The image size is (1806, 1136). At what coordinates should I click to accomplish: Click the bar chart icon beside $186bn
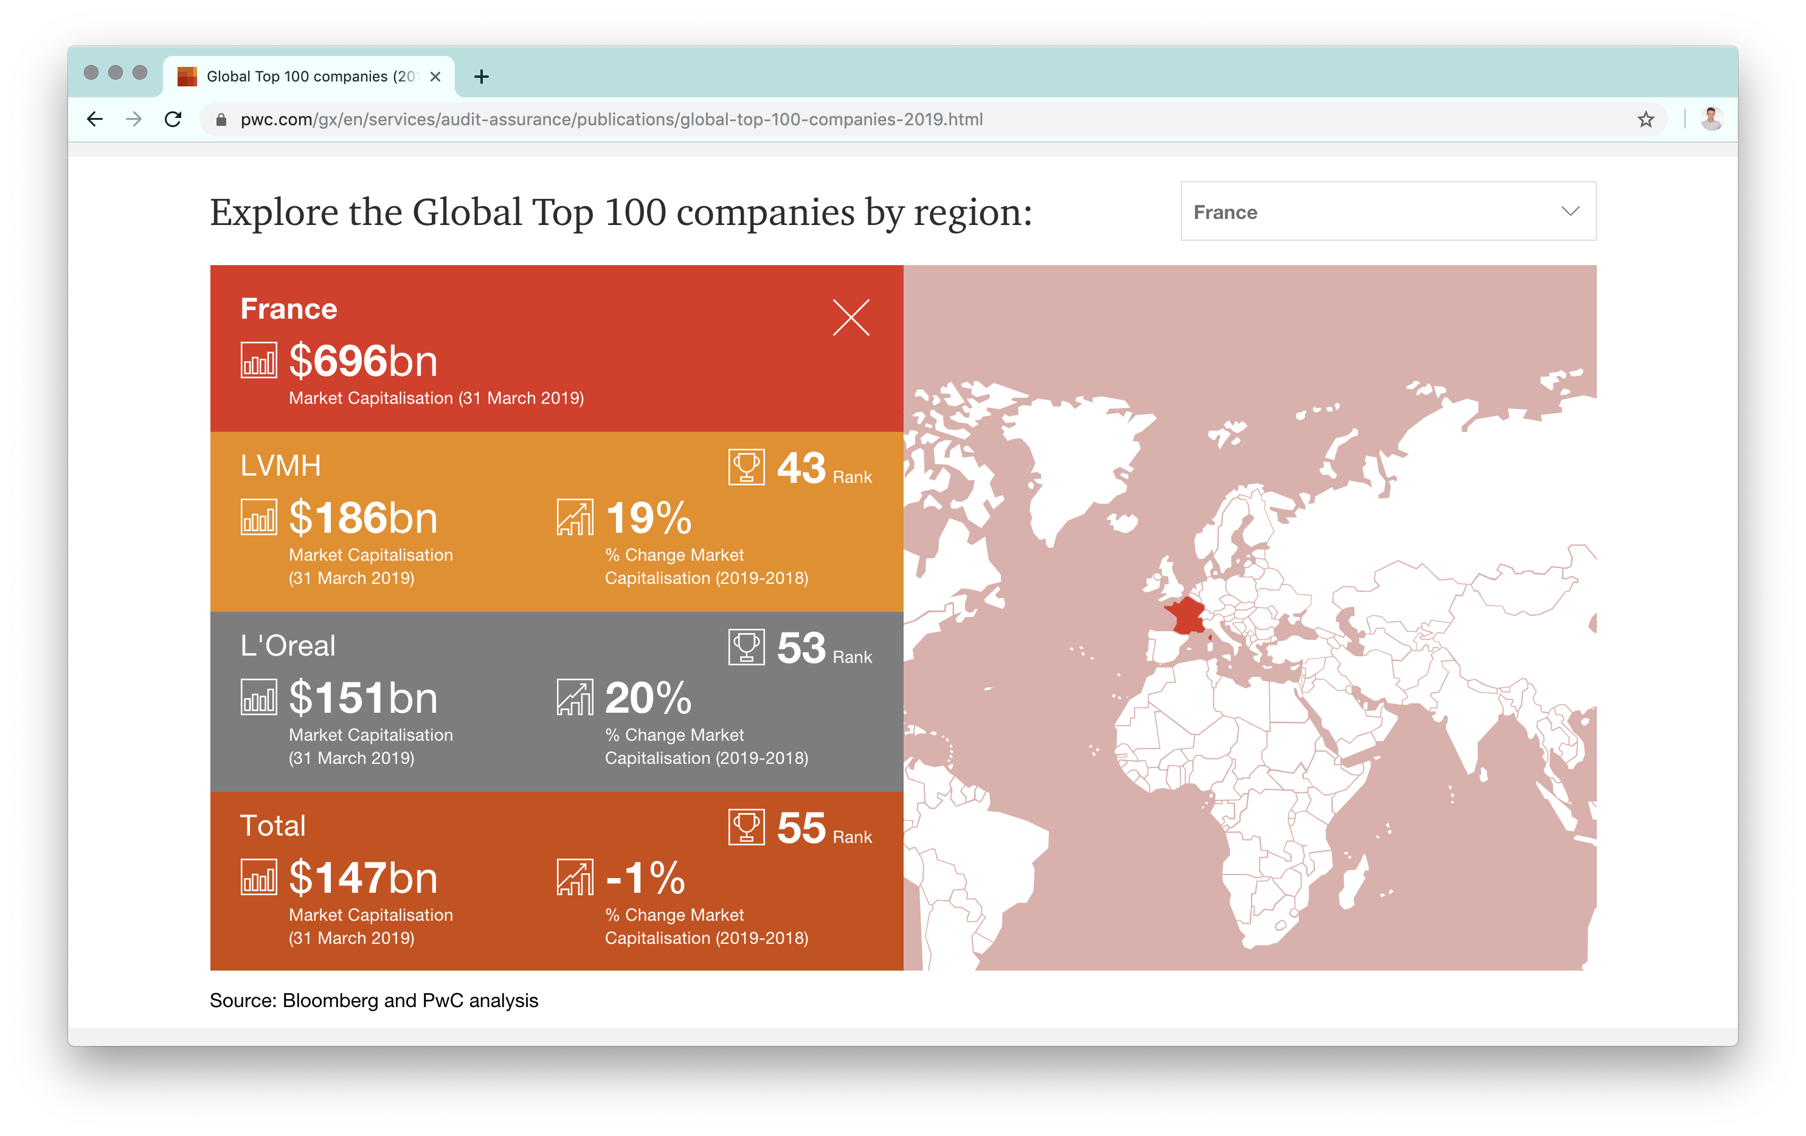[x=259, y=518]
